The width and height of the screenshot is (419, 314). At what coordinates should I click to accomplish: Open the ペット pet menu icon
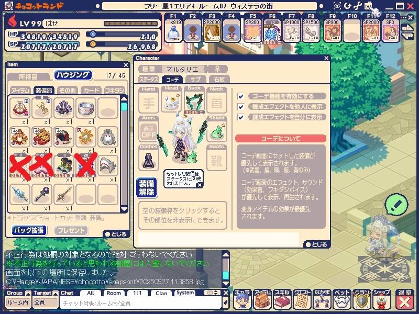341,299
